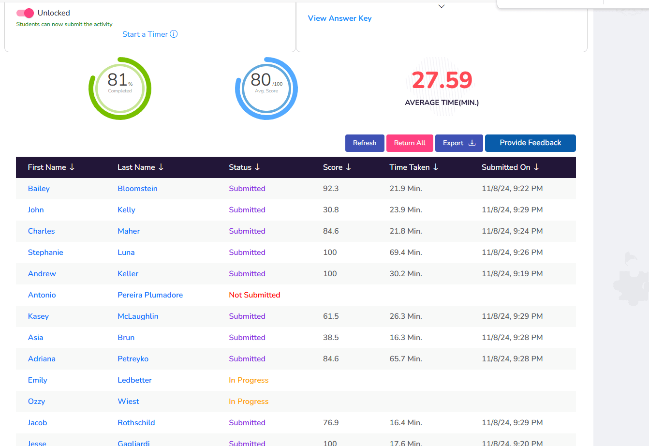Open the McLaughlin last name link
Screen dimensions: 649x446
click(x=138, y=316)
